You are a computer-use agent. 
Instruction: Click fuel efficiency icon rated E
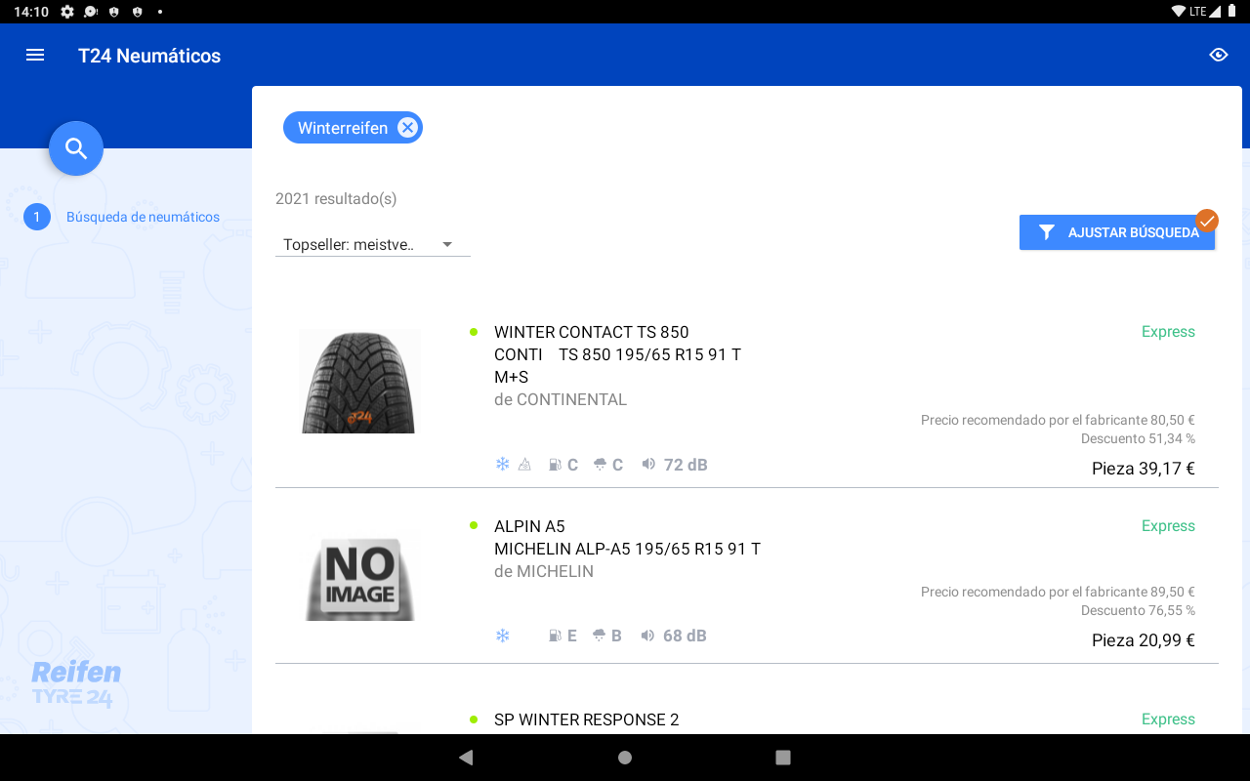(555, 636)
